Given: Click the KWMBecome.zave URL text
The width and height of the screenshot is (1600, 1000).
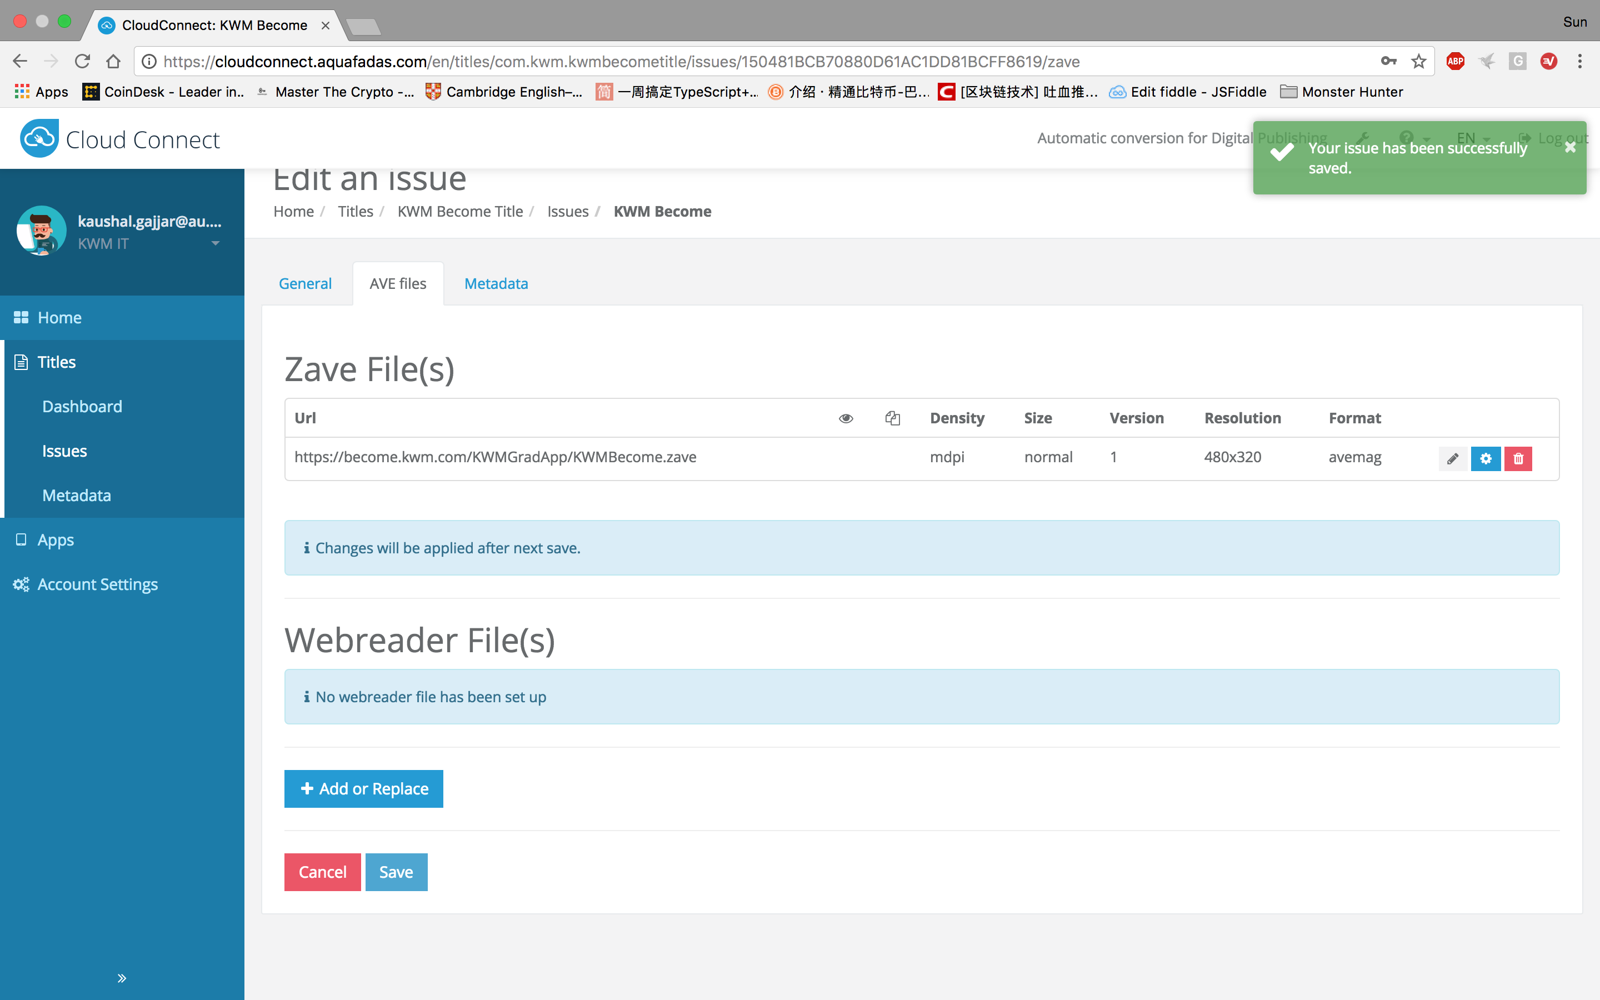Looking at the screenshot, I should [x=495, y=457].
